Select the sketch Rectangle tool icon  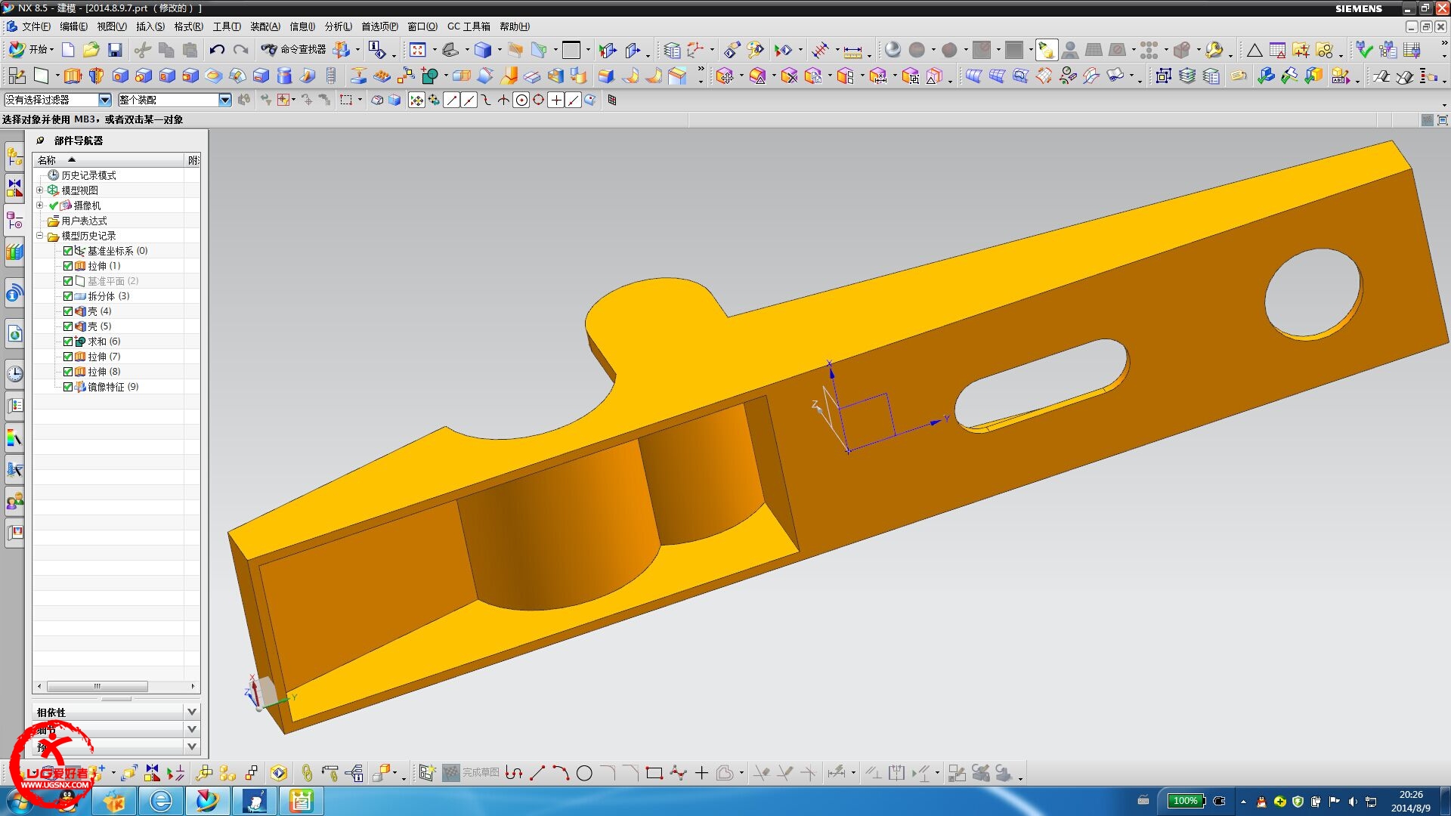(x=654, y=773)
